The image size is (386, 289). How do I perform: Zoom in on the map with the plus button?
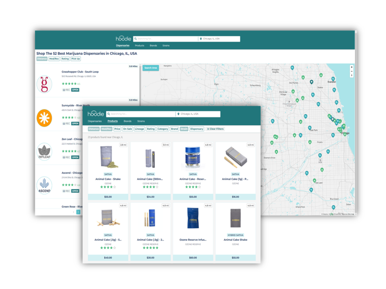(352, 67)
